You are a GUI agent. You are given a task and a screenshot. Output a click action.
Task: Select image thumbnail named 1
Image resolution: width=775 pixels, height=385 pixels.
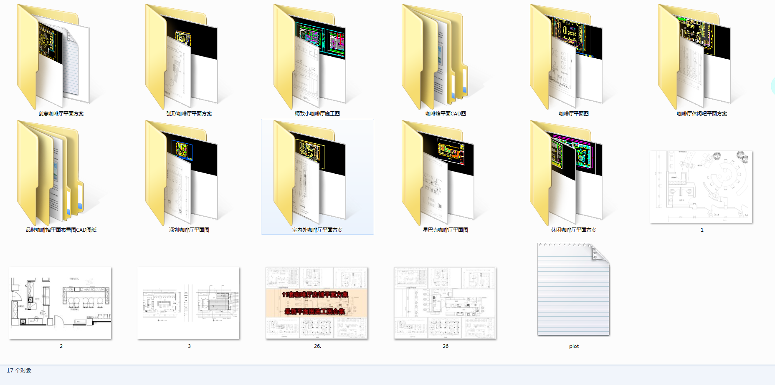(701, 187)
